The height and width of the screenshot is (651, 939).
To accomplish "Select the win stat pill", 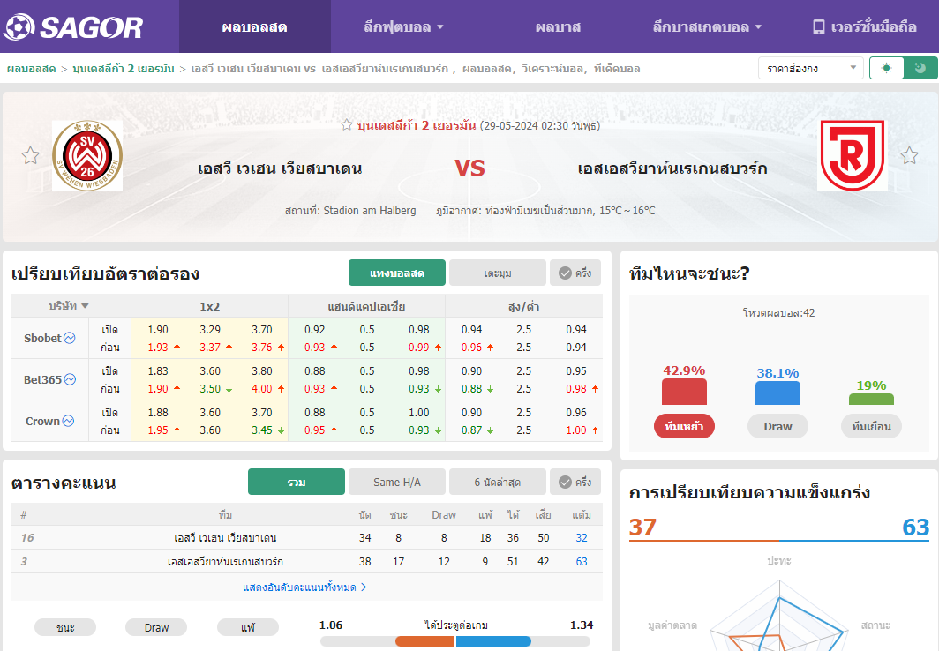I will coord(65,627).
